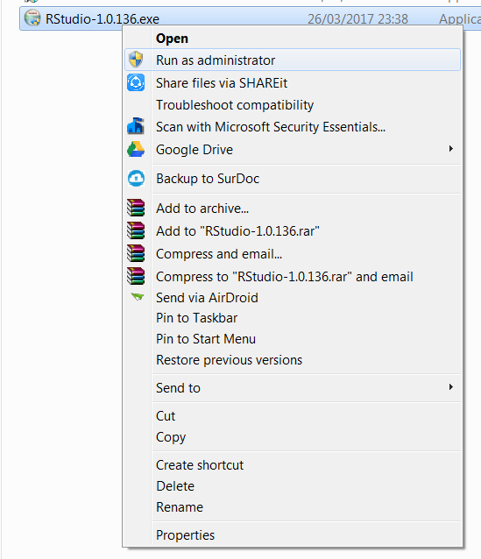Choose Delete from the context menu

pyautogui.click(x=293, y=486)
